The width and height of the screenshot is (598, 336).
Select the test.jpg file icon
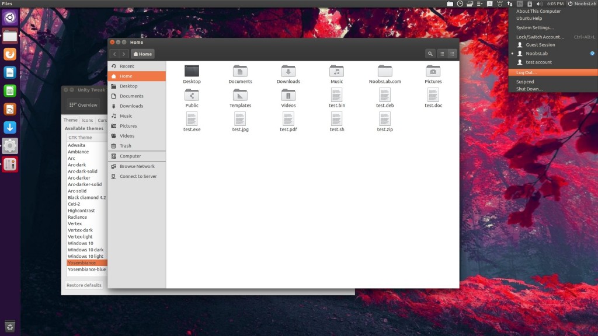(x=240, y=119)
